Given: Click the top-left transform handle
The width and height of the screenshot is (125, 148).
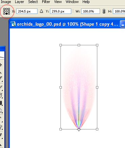Looking at the screenshot, I should (x=60, y=45).
